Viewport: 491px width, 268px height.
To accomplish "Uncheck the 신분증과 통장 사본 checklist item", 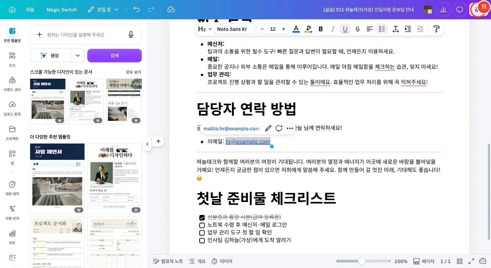I will [x=202, y=218].
